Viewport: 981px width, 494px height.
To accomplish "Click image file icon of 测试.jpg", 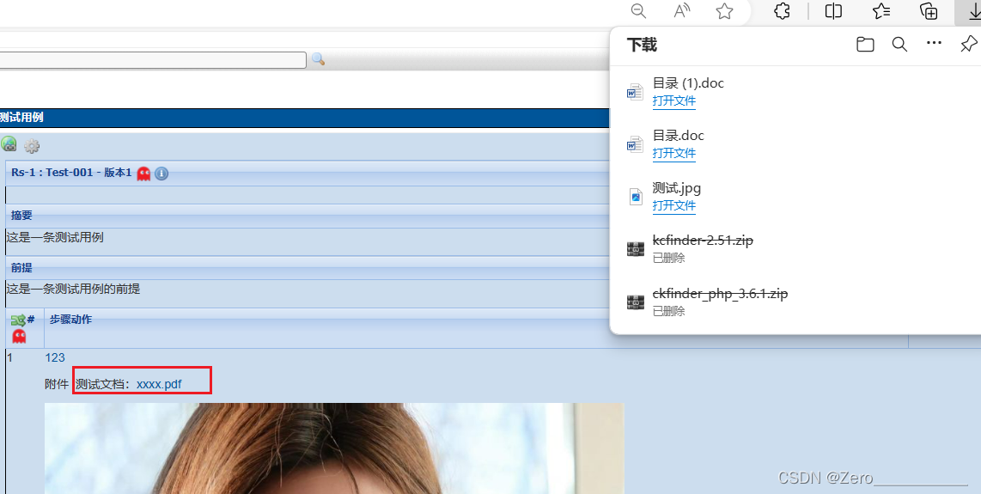I will point(636,197).
